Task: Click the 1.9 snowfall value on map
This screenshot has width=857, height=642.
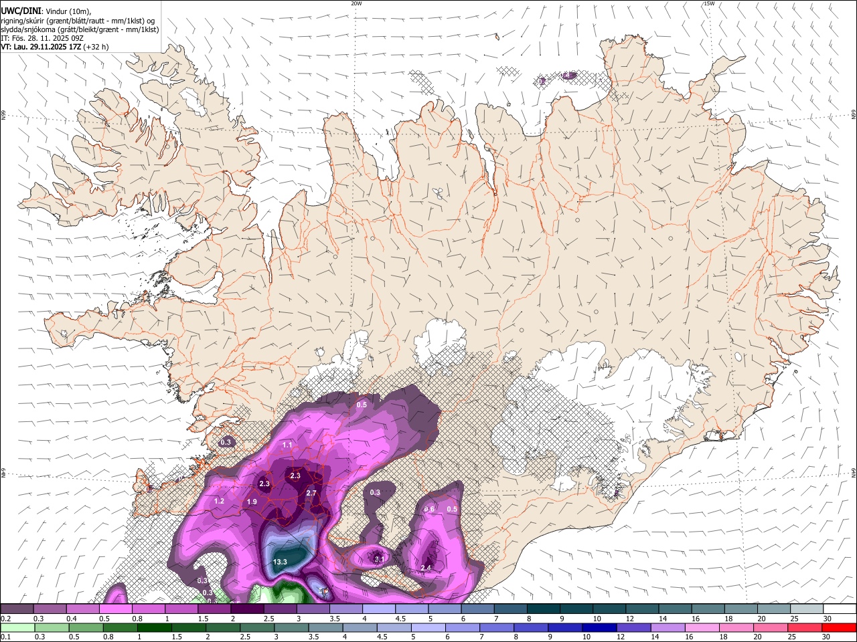Action: pos(252,502)
